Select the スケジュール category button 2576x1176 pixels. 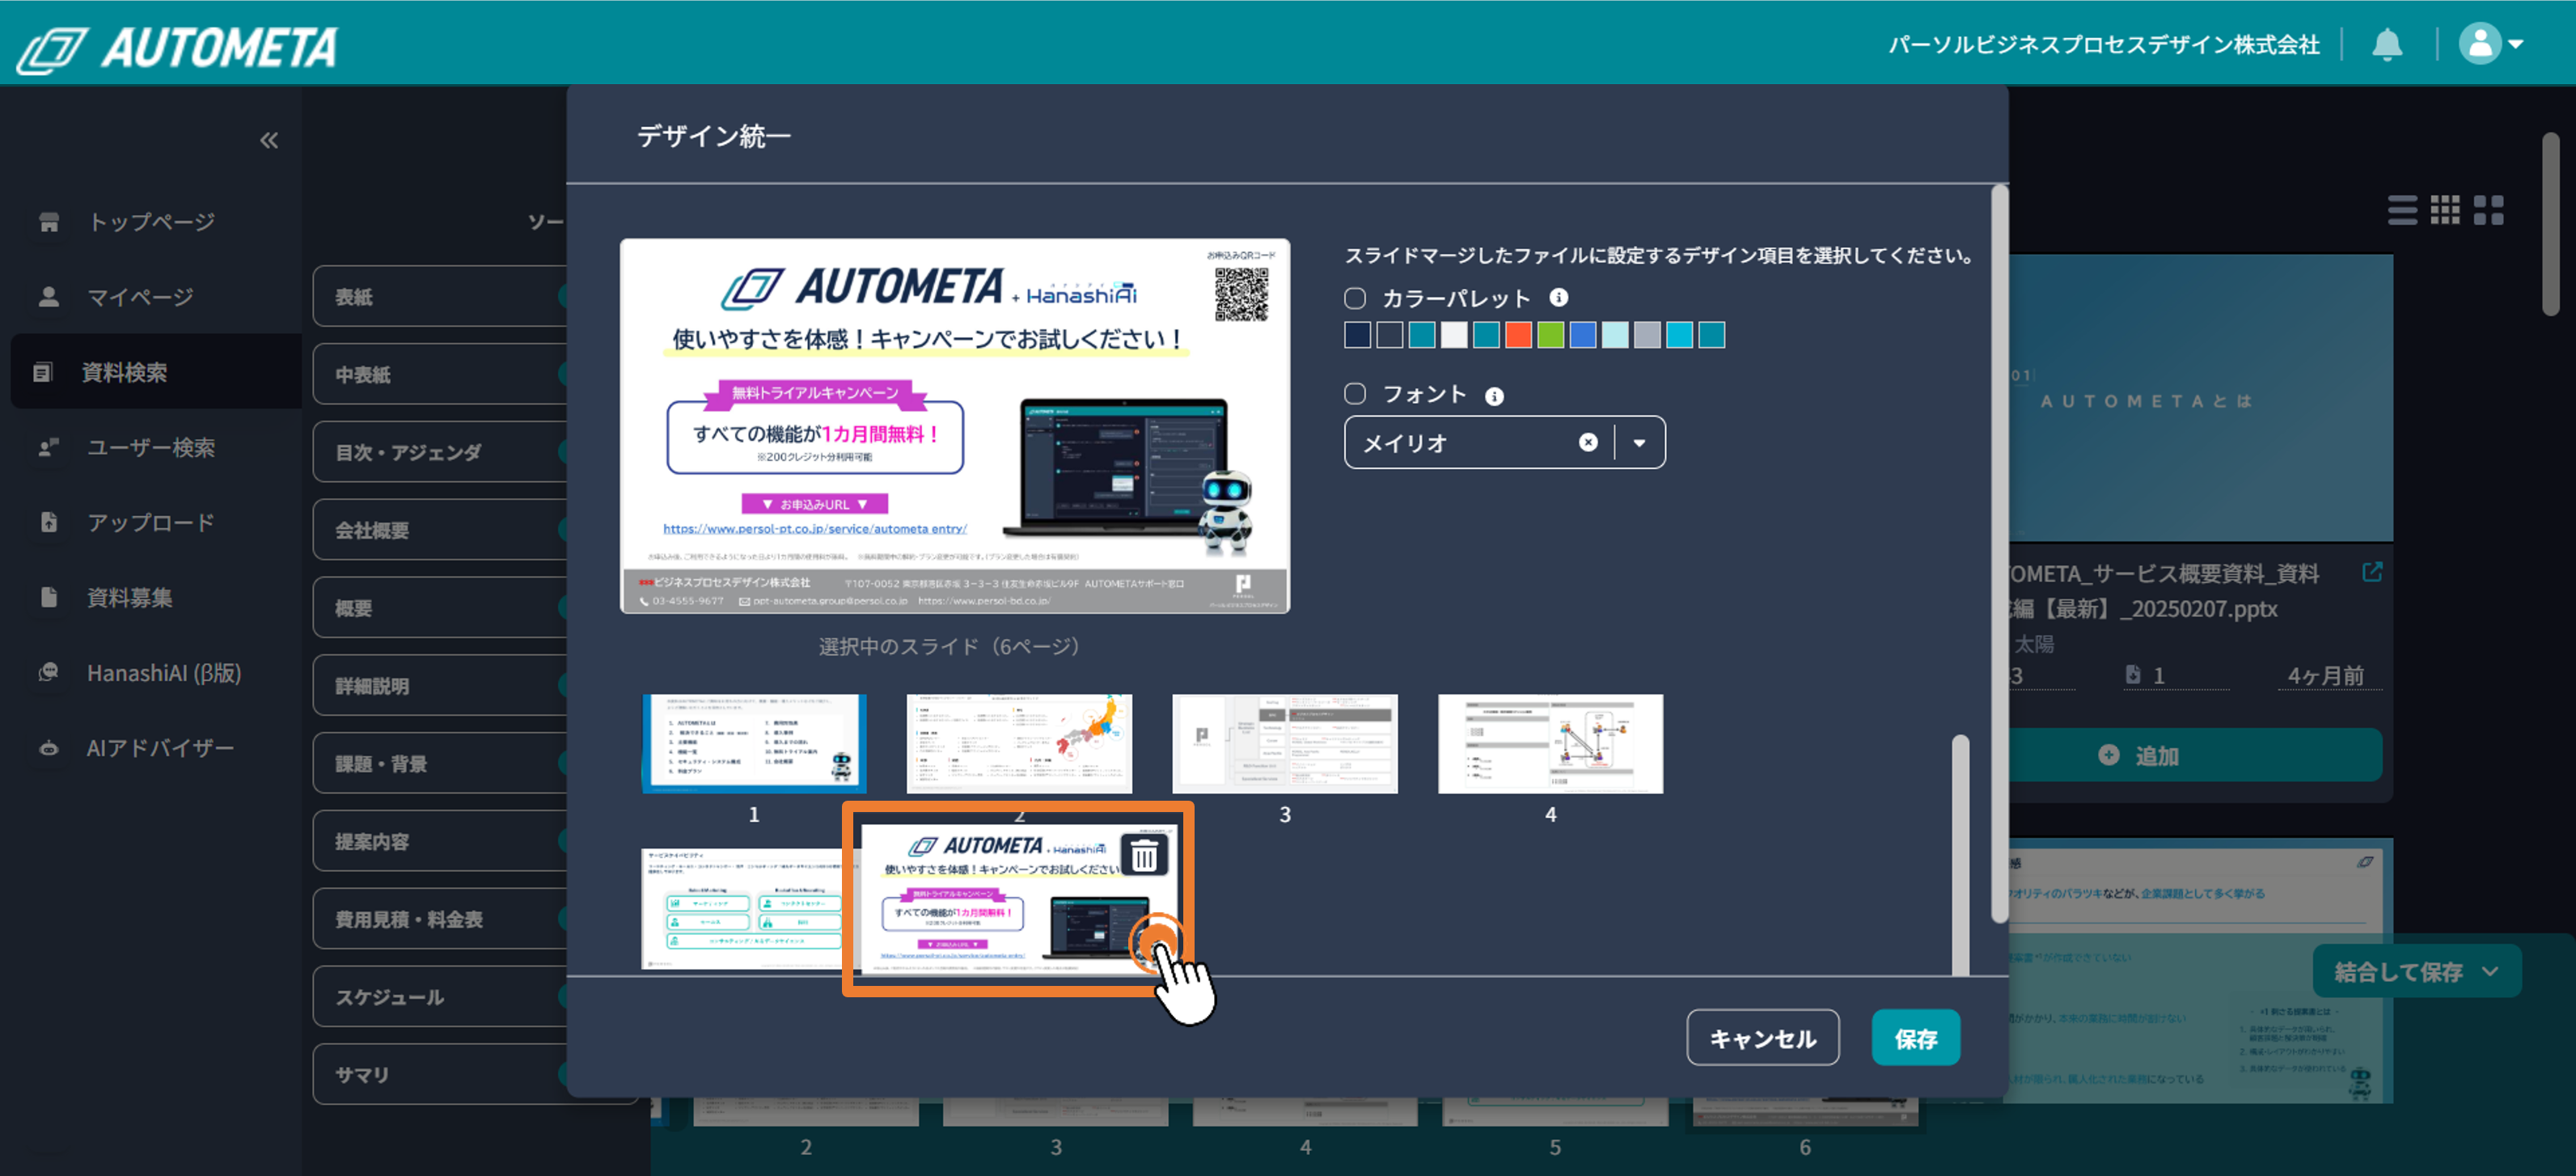440,997
